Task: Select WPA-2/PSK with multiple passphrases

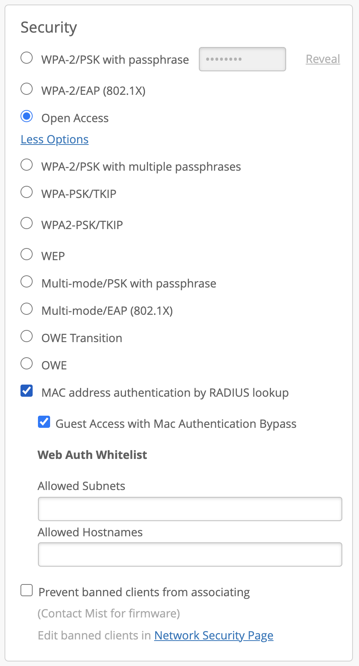Action: pyautogui.click(x=27, y=165)
